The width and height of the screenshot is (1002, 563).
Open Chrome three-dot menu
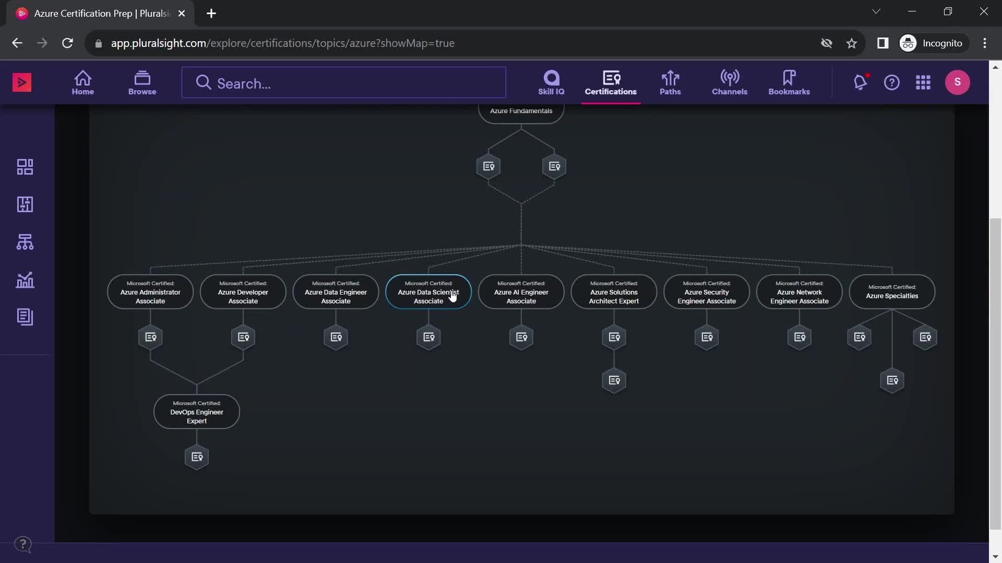coord(985,43)
